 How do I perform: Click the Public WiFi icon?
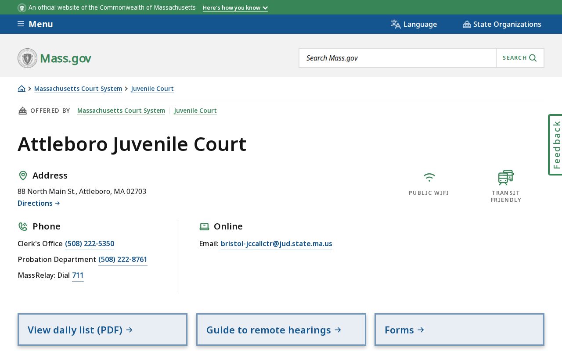(x=429, y=177)
